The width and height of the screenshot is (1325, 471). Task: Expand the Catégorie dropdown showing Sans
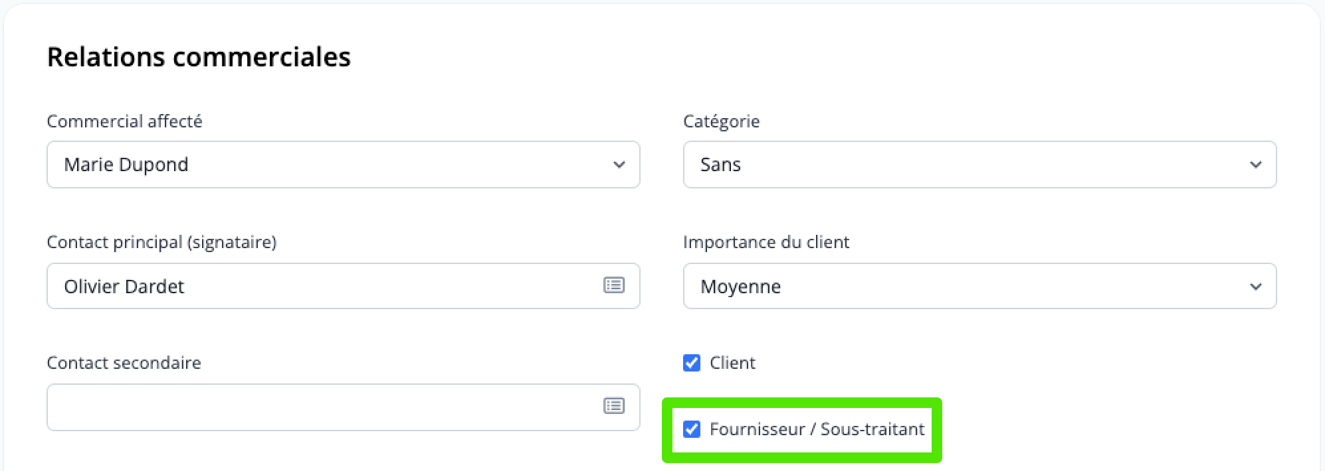(964, 165)
